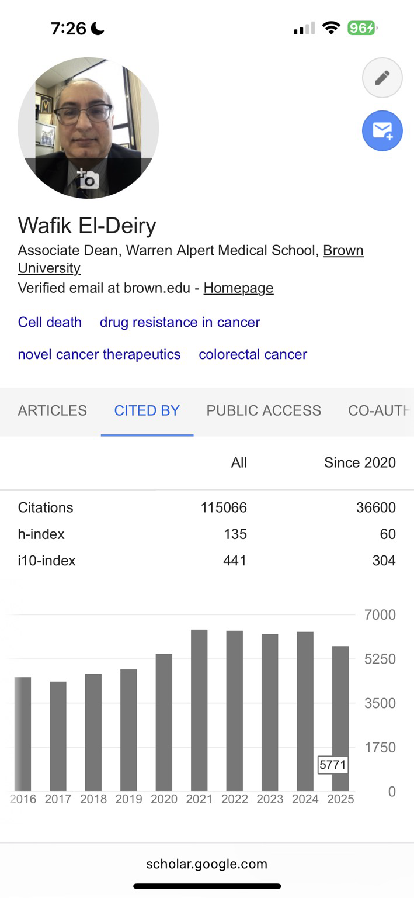
Task: Tap the drug resistance in cancer link
Action: click(180, 322)
